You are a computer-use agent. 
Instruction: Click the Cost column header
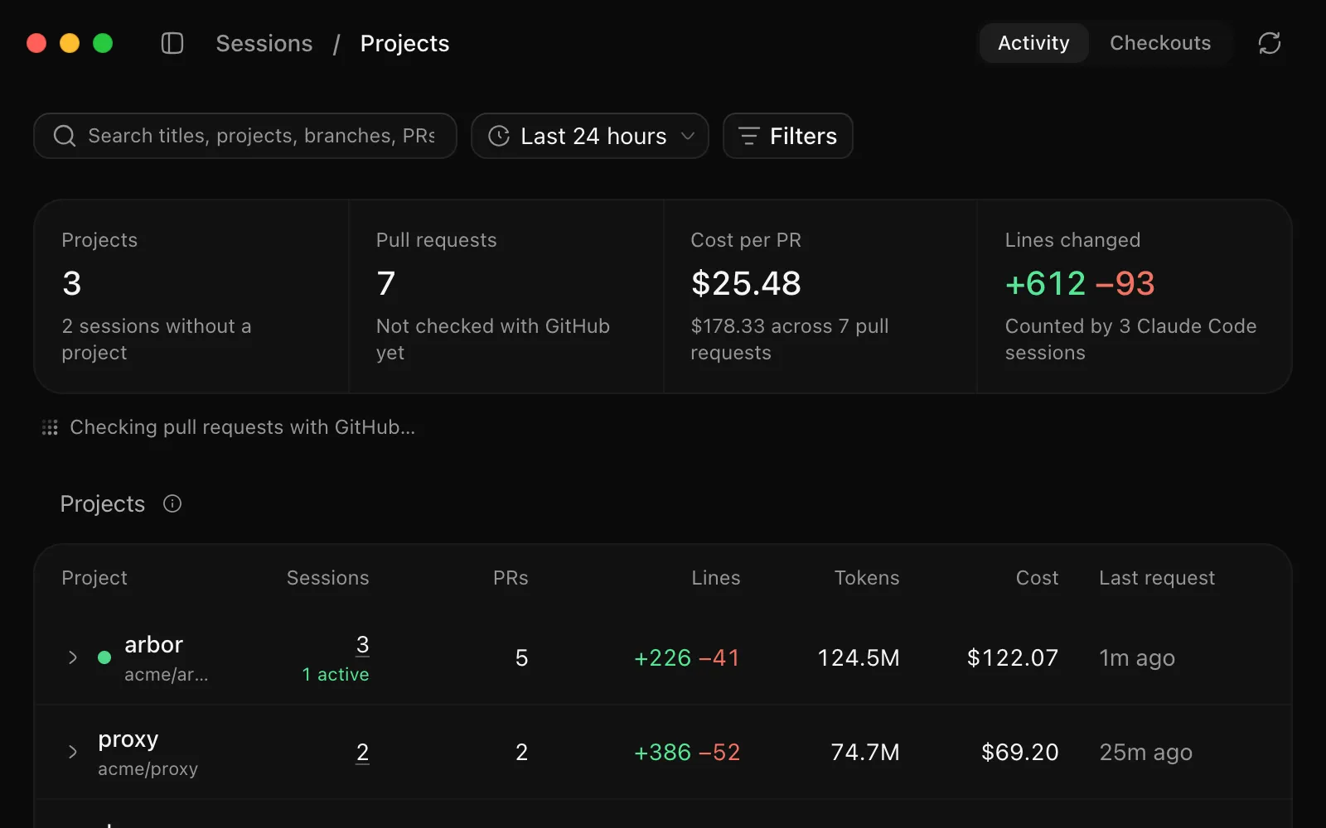coord(1038,578)
